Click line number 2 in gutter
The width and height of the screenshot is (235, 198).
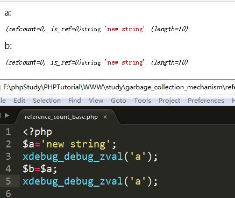click(8, 144)
